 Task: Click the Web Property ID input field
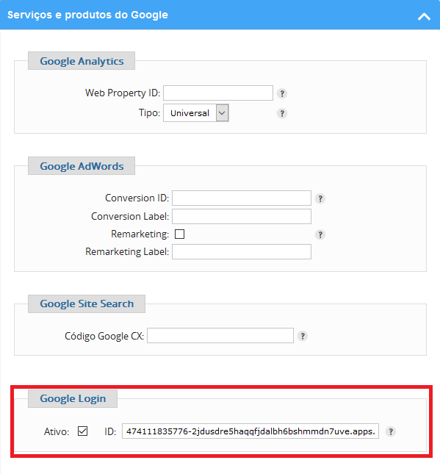218,93
